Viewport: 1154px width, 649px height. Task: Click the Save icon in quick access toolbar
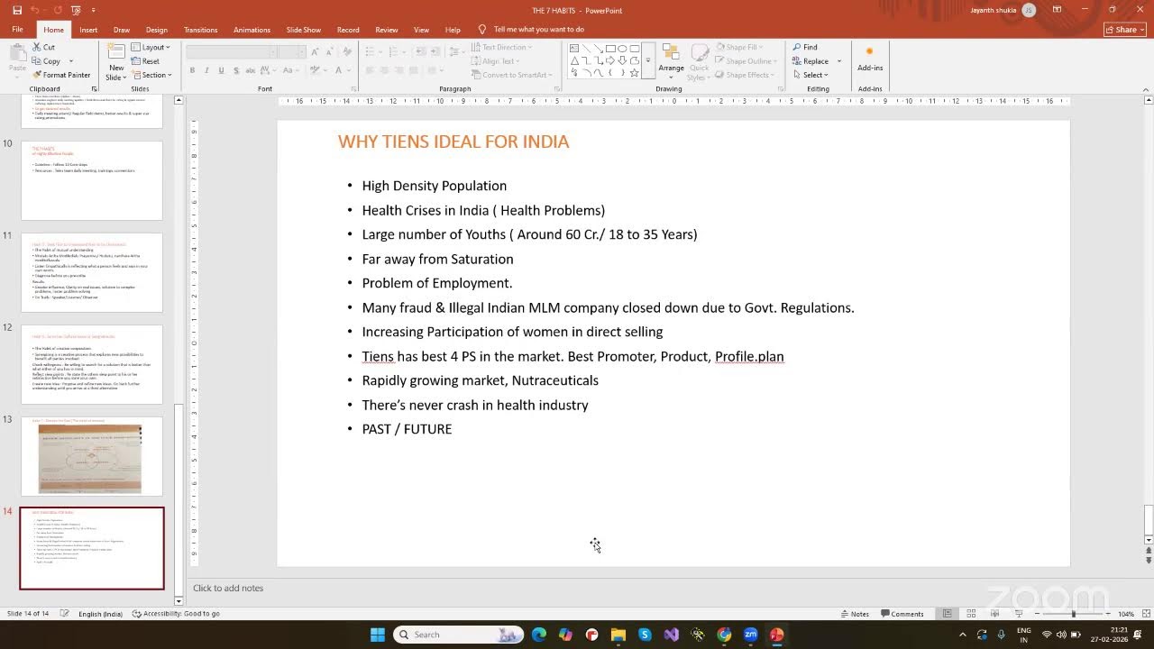17,10
